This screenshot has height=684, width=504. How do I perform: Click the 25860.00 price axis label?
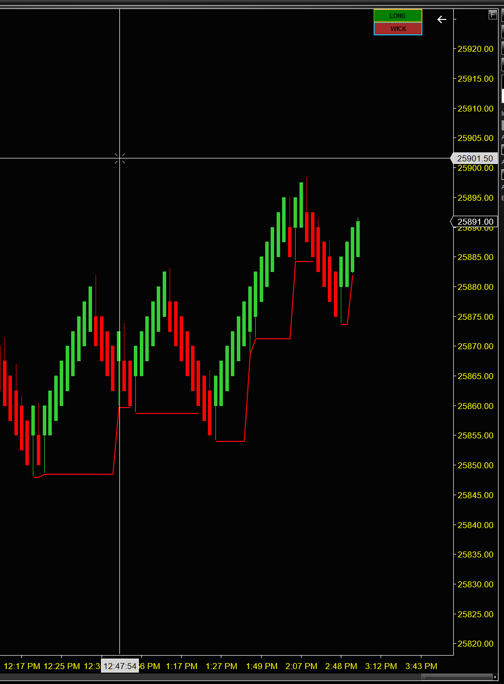(476, 406)
